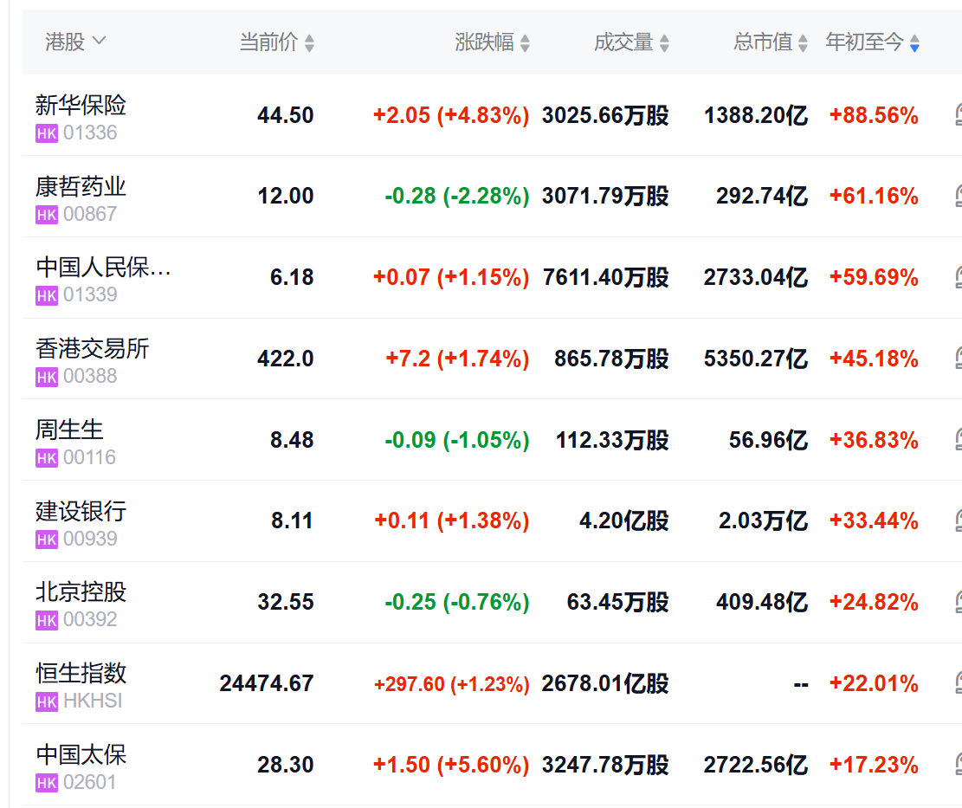The image size is (962, 808).
Task: Open 康哲药业 stock details
Action: pos(81,186)
